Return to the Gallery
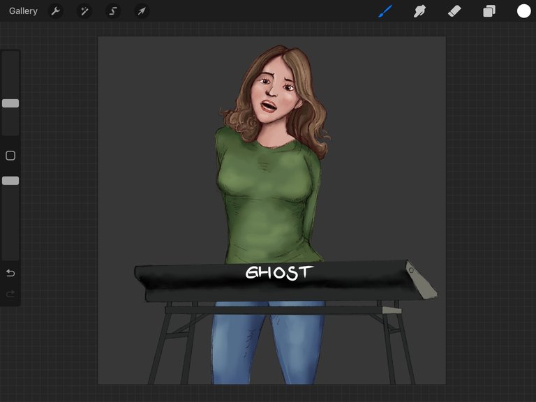This screenshot has width=536, height=402. point(23,11)
